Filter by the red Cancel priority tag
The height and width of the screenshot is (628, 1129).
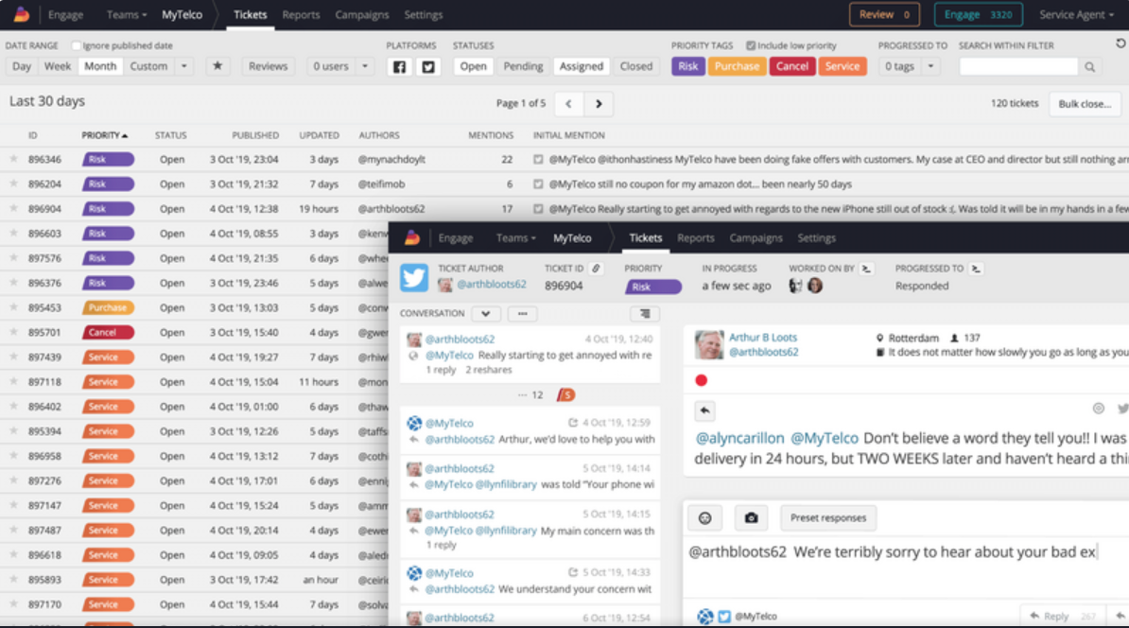(x=792, y=66)
